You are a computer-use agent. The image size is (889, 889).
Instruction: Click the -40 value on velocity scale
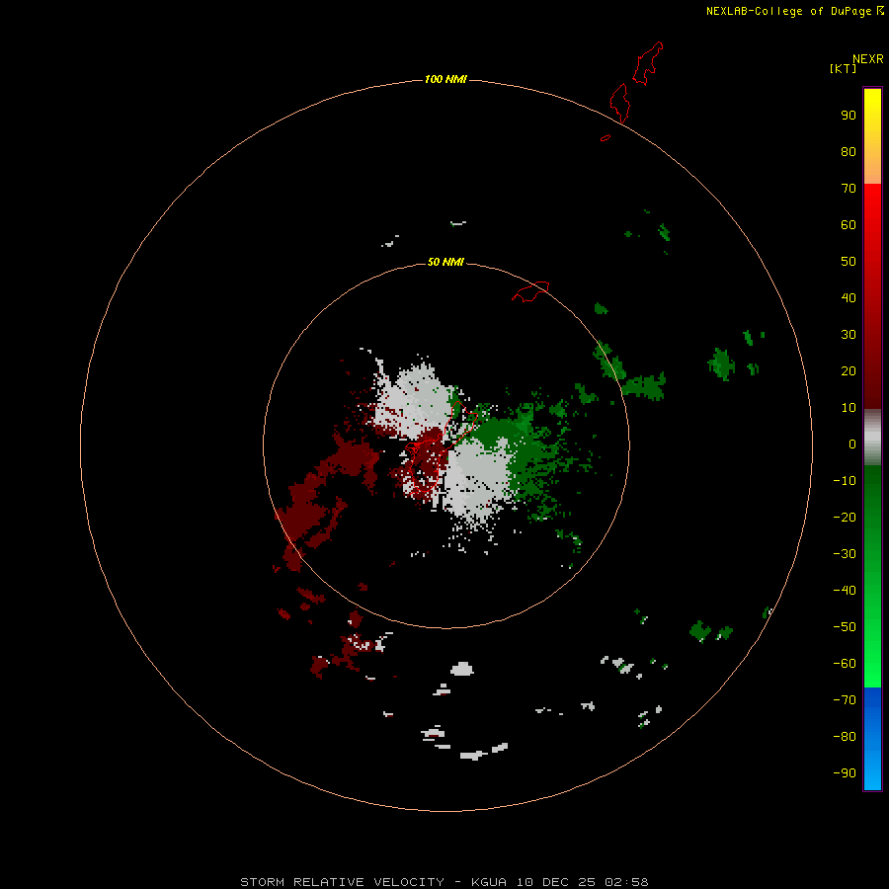(845, 591)
